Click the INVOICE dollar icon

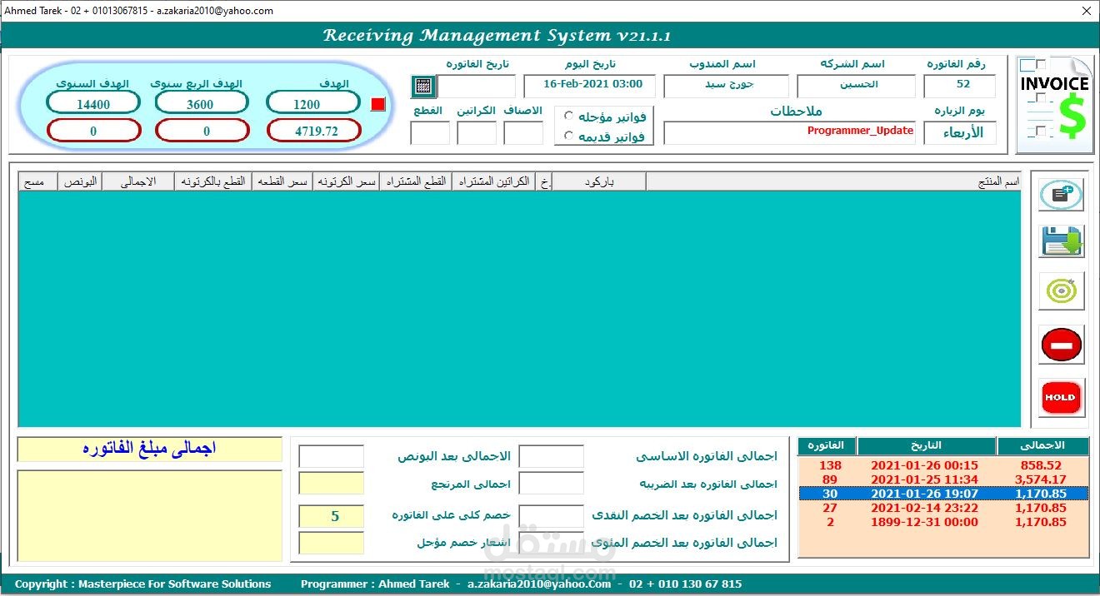pyautogui.click(x=1054, y=105)
